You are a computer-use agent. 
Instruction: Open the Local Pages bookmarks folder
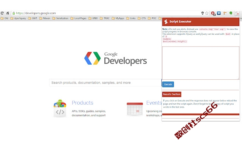78,18
